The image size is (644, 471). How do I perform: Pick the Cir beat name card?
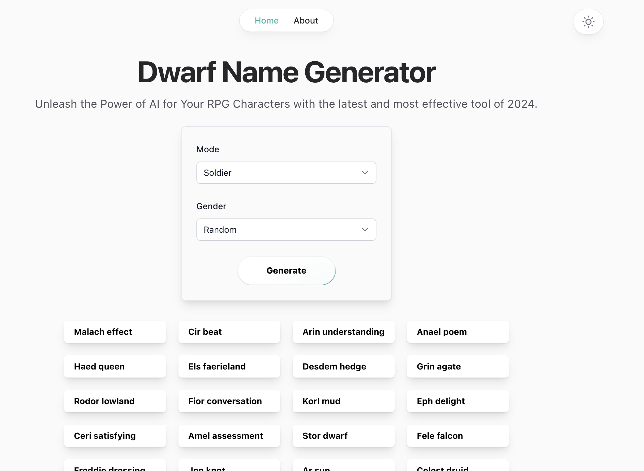[x=229, y=332]
